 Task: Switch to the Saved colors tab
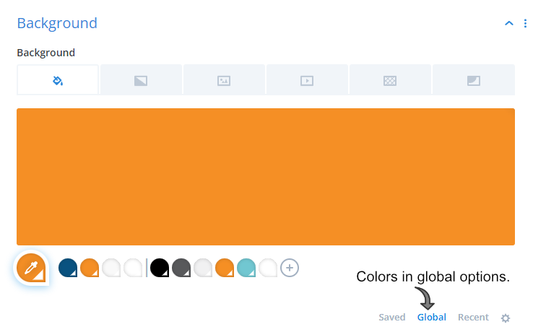click(x=392, y=317)
